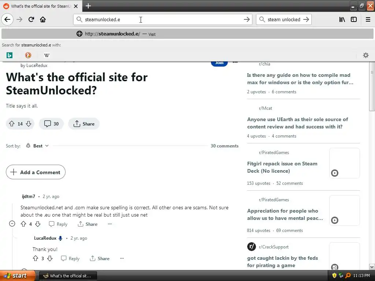Open the Sort by Best dropdown
375x281 pixels.
click(x=38, y=146)
